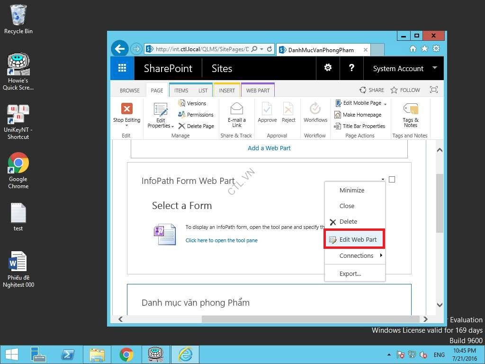Click the Add a Web Part link
Image resolution: width=485 pixels, height=364 pixels.
pos(269,148)
